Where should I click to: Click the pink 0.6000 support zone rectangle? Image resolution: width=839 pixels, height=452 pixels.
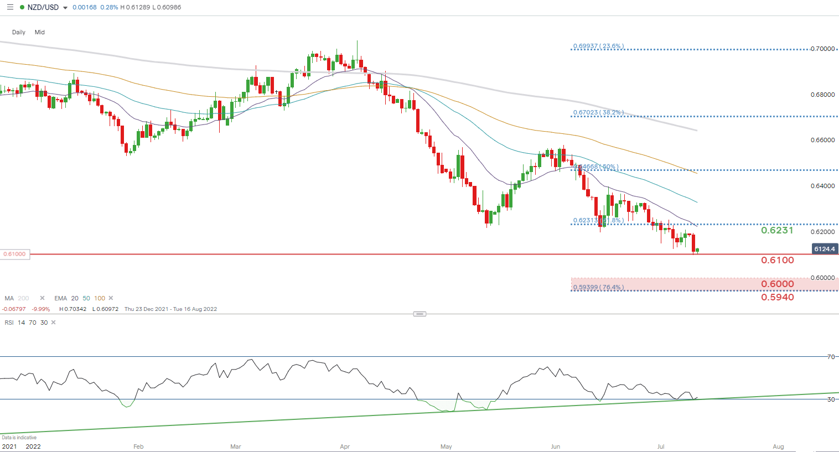664,283
